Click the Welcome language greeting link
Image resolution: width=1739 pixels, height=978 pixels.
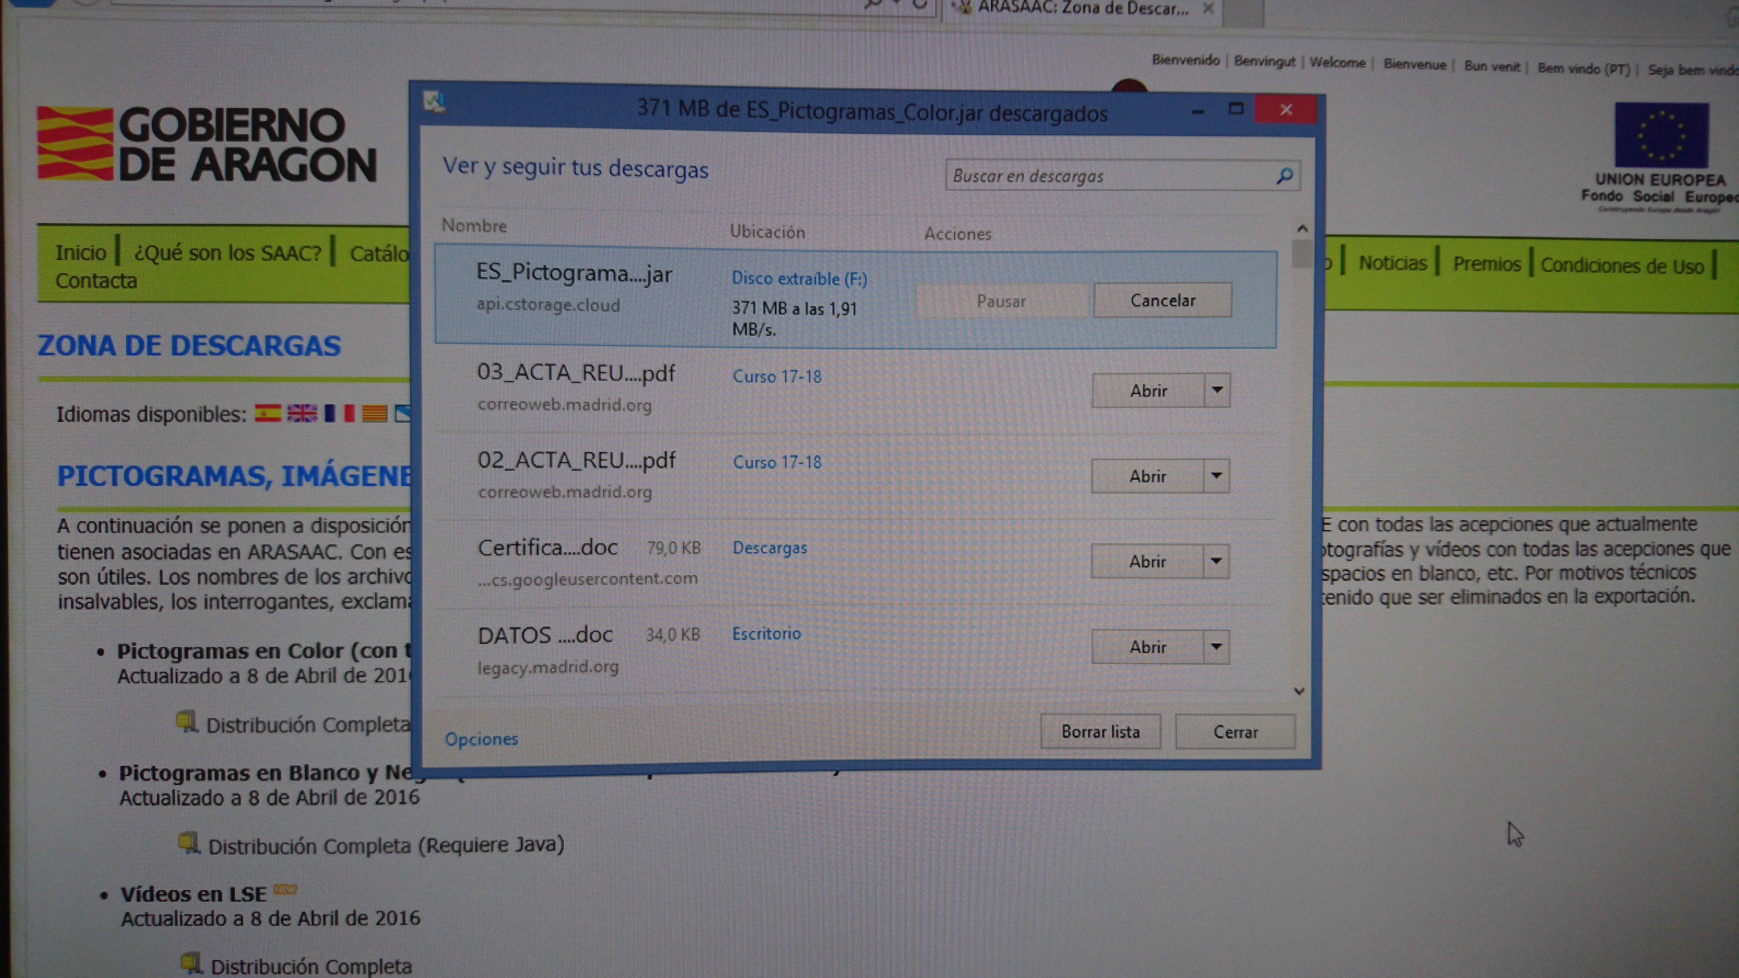pyautogui.click(x=1337, y=62)
